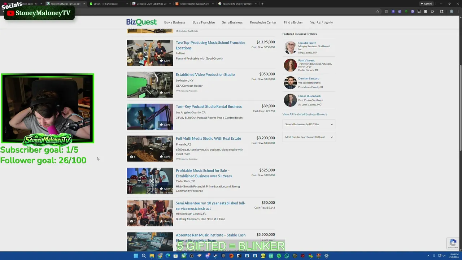The width and height of the screenshot is (462, 260).
Task: Open Xbox app in the taskbar
Action: [184, 256]
